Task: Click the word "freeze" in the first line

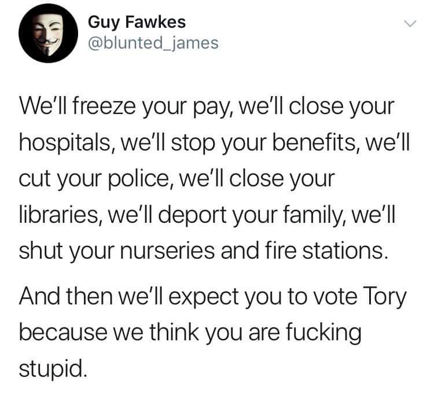Action: click(x=104, y=106)
